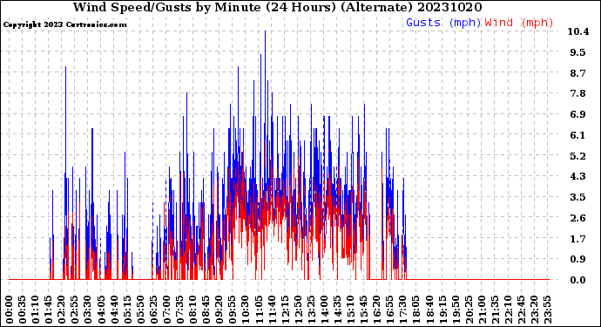The image size is (601, 327).
Task: Click the 07:35 time axis label
Action: click(x=179, y=309)
